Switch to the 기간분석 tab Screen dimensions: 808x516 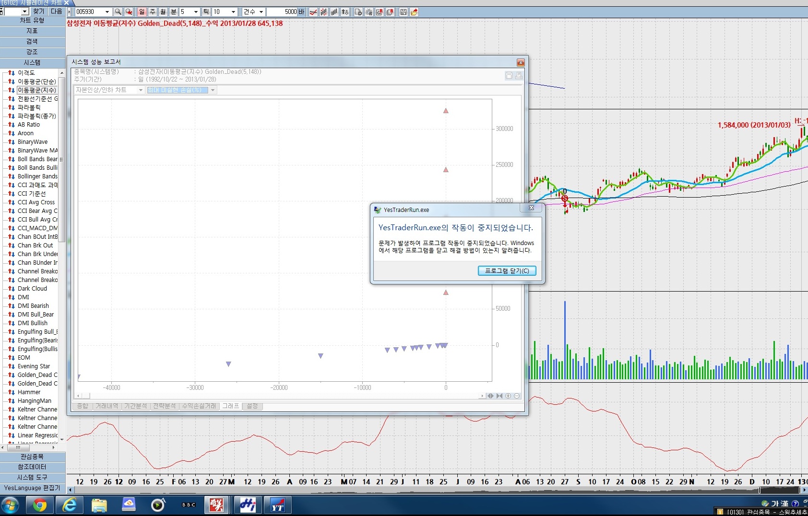tap(136, 406)
